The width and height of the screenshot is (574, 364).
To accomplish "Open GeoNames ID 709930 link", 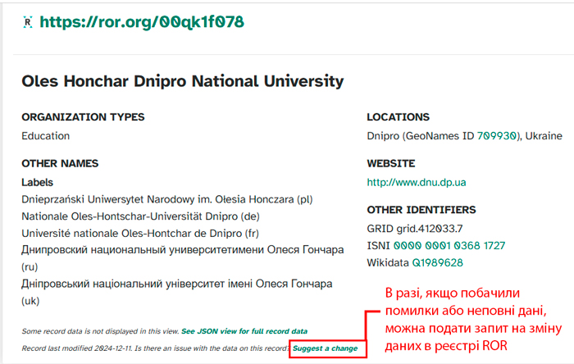I will (497, 136).
